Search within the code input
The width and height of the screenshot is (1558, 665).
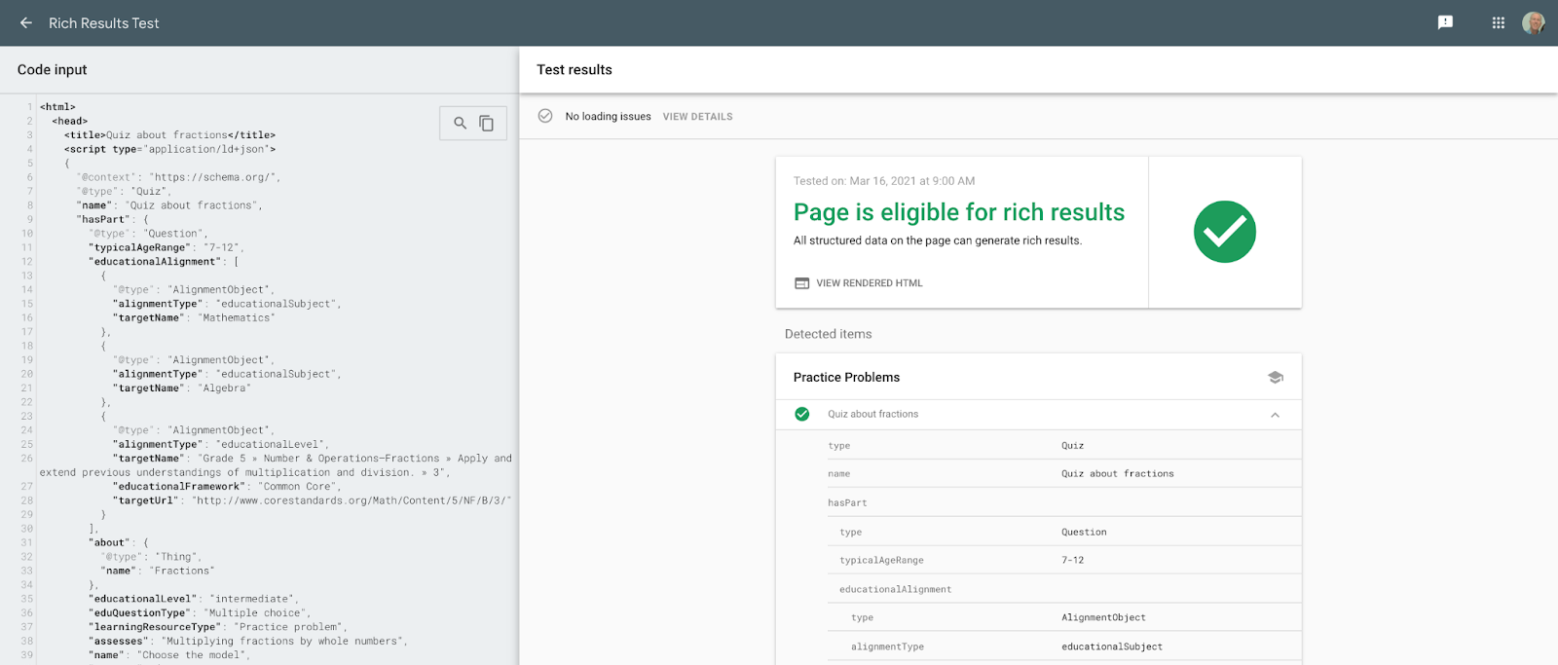coord(460,123)
